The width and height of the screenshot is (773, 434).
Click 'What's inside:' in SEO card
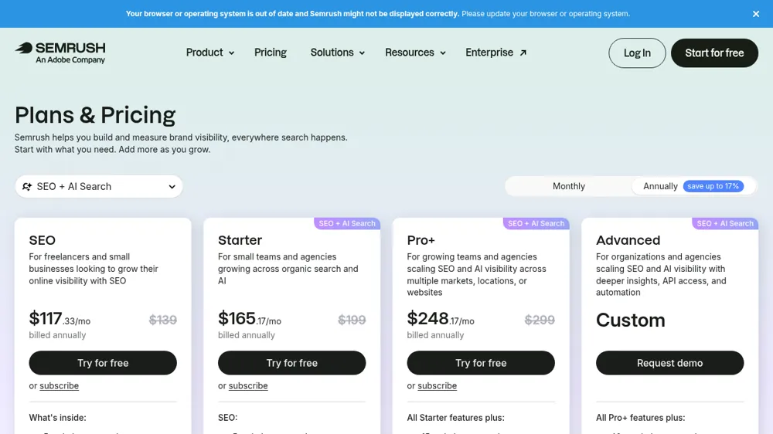pyautogui.click(x=57, y=418)
